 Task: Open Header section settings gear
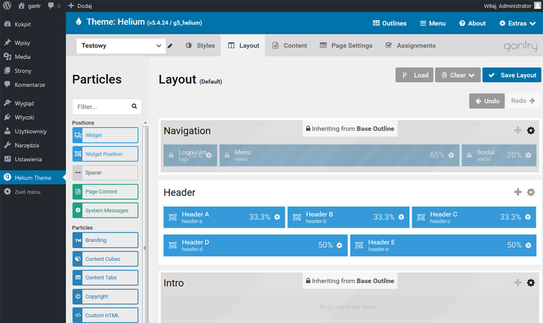[531, 192]
